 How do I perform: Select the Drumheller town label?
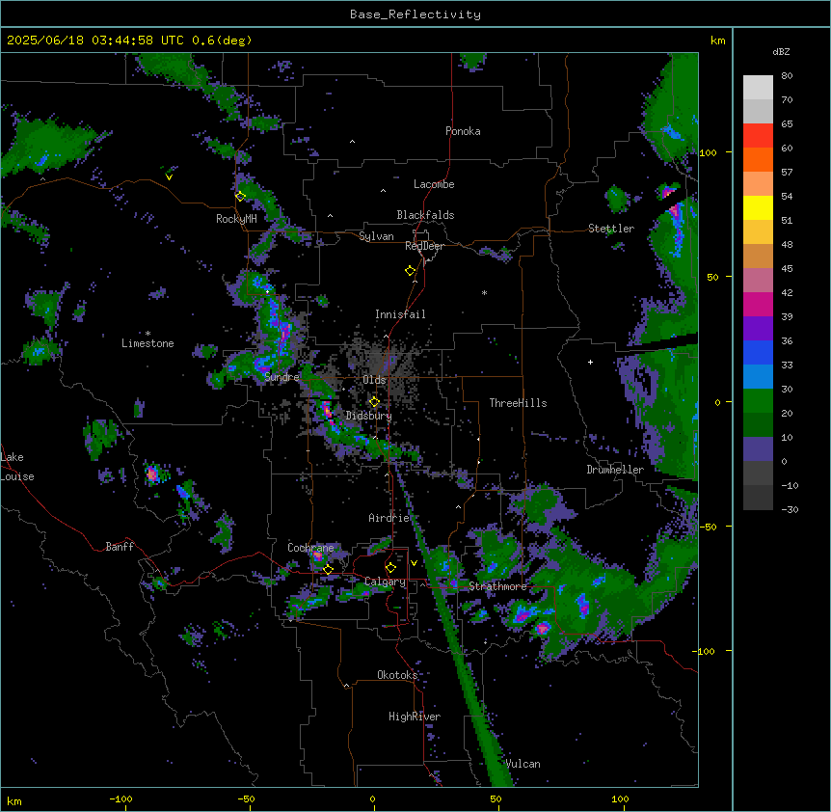point(615,470)
